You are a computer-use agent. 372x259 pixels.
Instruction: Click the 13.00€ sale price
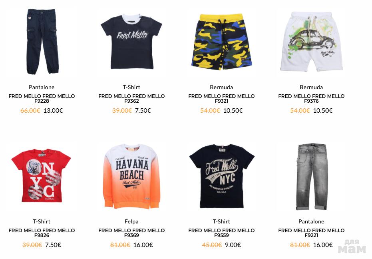click(53, 111)
